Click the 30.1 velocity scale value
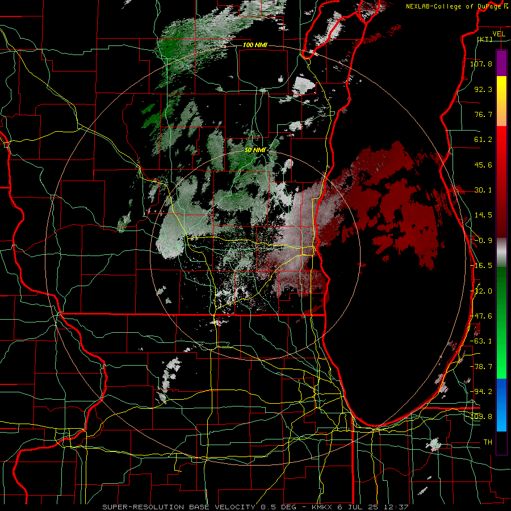Image resolution: width=511 pixels, height=511 pixels. 483,190
